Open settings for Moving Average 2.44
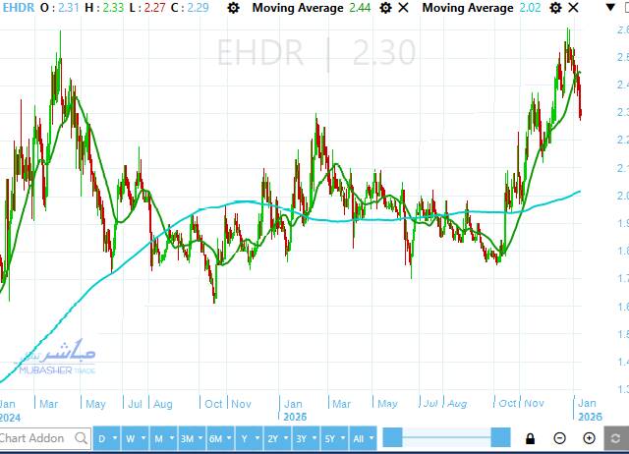The image size is (629, 454). (386, 8)
